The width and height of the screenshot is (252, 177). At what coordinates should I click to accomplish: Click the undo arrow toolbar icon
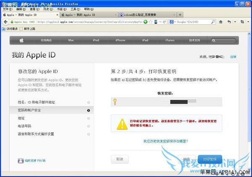[x=229, y=22]
